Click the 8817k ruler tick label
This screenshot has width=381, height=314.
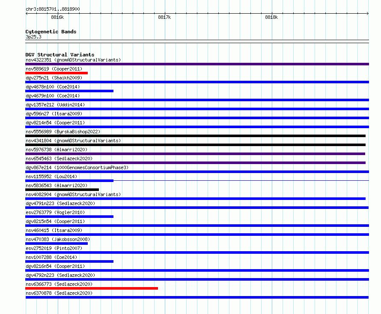tap(164, 17)
